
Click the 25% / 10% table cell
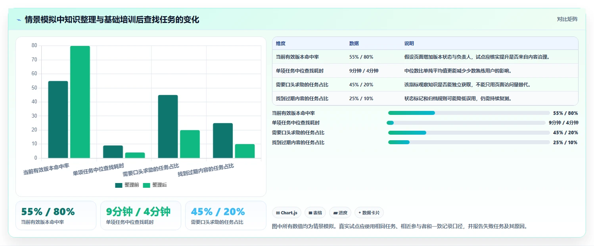361,99
